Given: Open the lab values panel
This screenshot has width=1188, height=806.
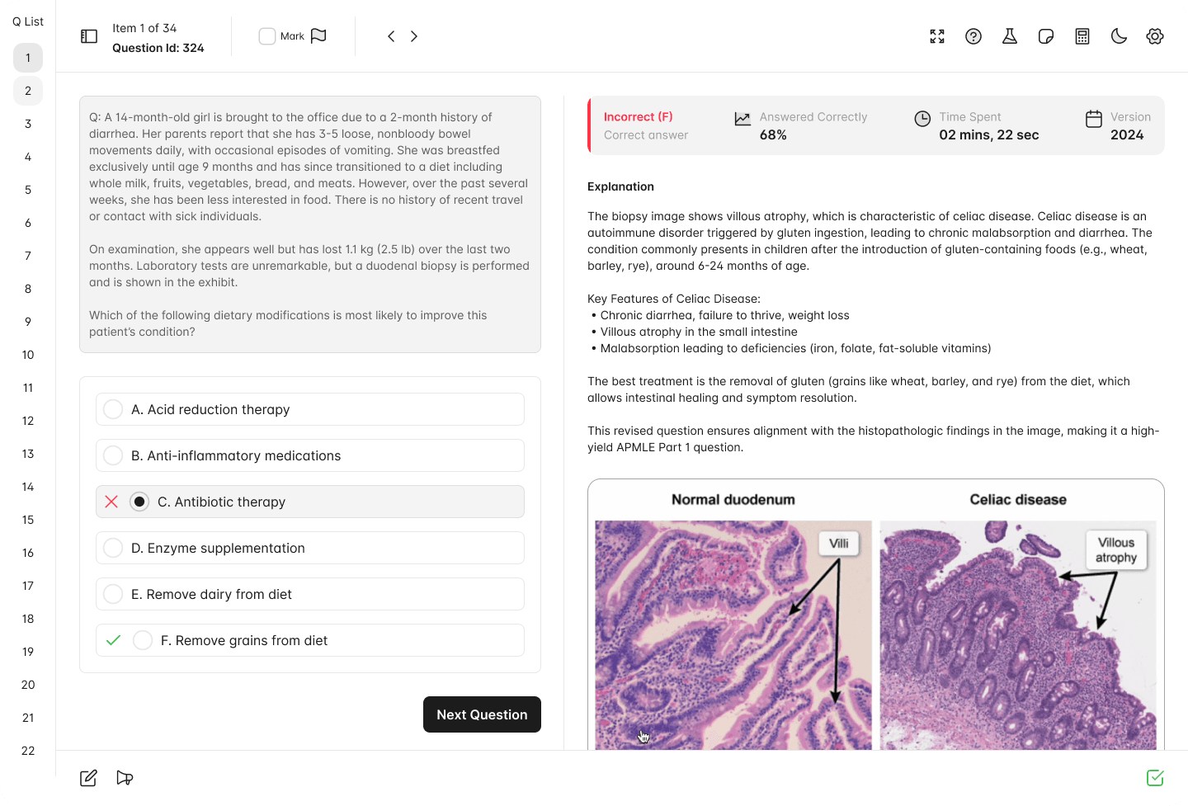Looking at the screenshot, I should pyautogui.click(x=1009, y=36).
